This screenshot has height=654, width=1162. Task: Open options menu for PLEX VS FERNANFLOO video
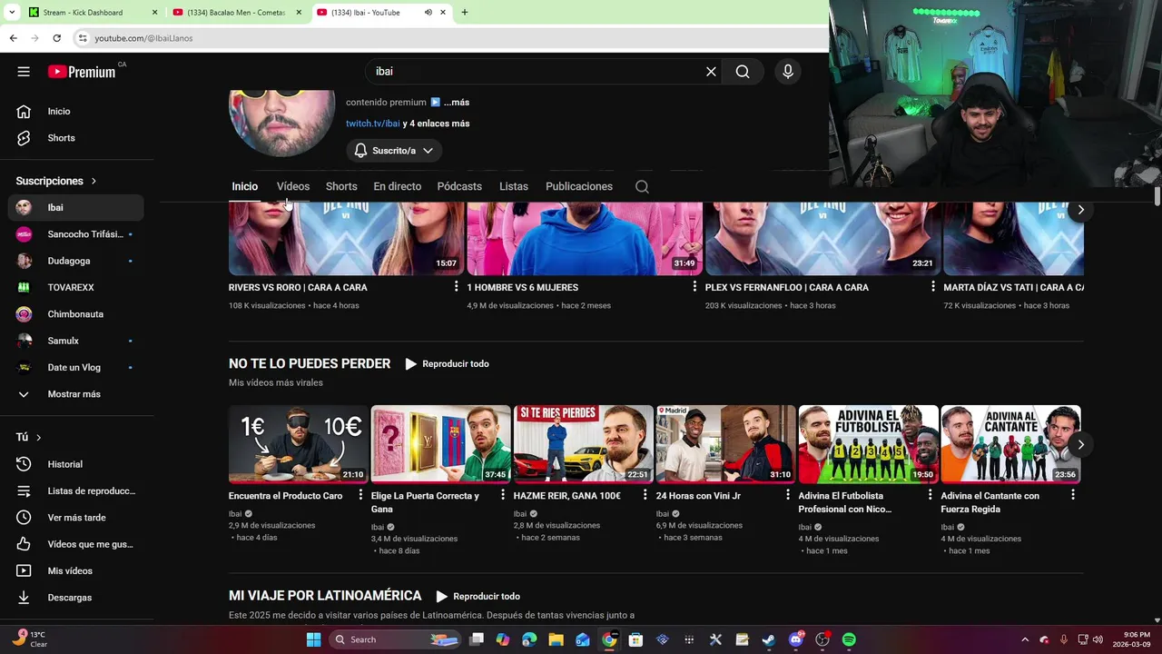click(x=932, y=287)
